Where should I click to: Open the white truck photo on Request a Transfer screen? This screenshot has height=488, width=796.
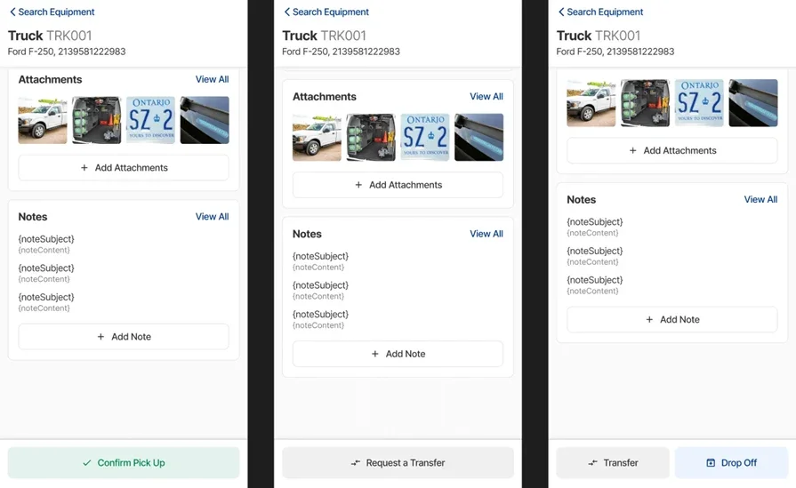point(317,138)
